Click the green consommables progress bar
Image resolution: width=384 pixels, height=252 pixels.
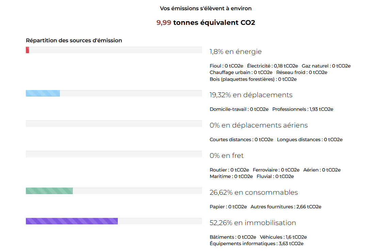tap(49, 191)
